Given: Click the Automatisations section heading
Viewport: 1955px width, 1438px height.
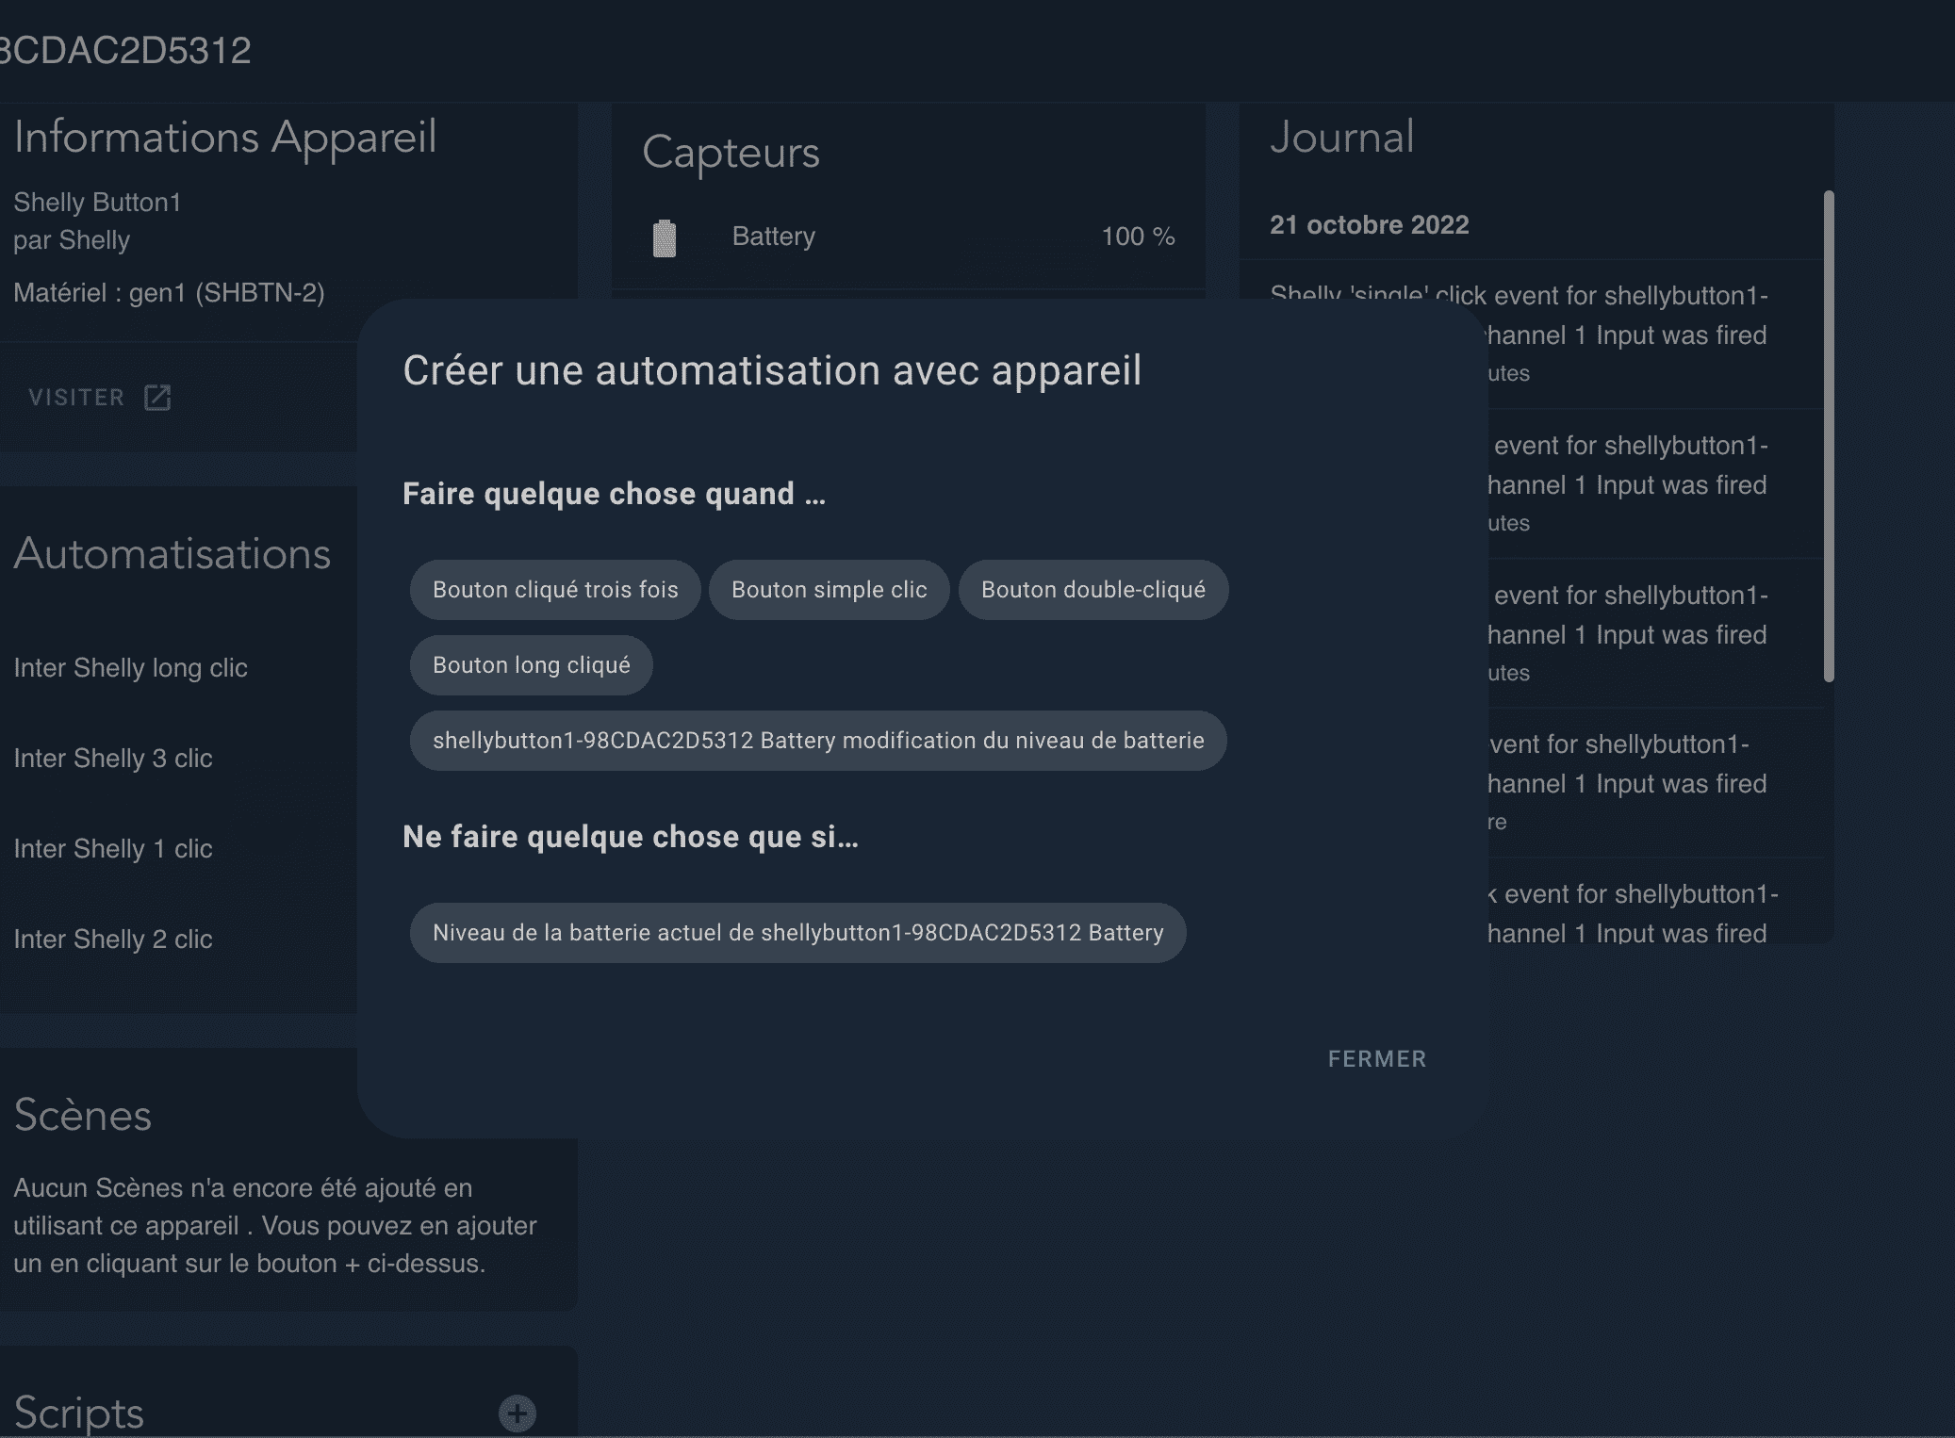Looking at the screenshot, I should pos(172,554).
